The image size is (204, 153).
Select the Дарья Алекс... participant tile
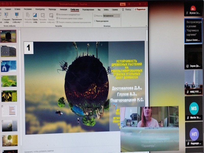[x=193, y=31]
